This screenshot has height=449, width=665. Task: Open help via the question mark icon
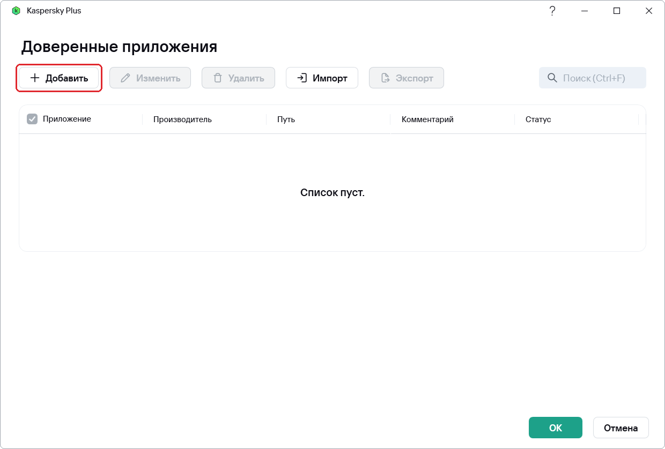[x=552, y=11]
